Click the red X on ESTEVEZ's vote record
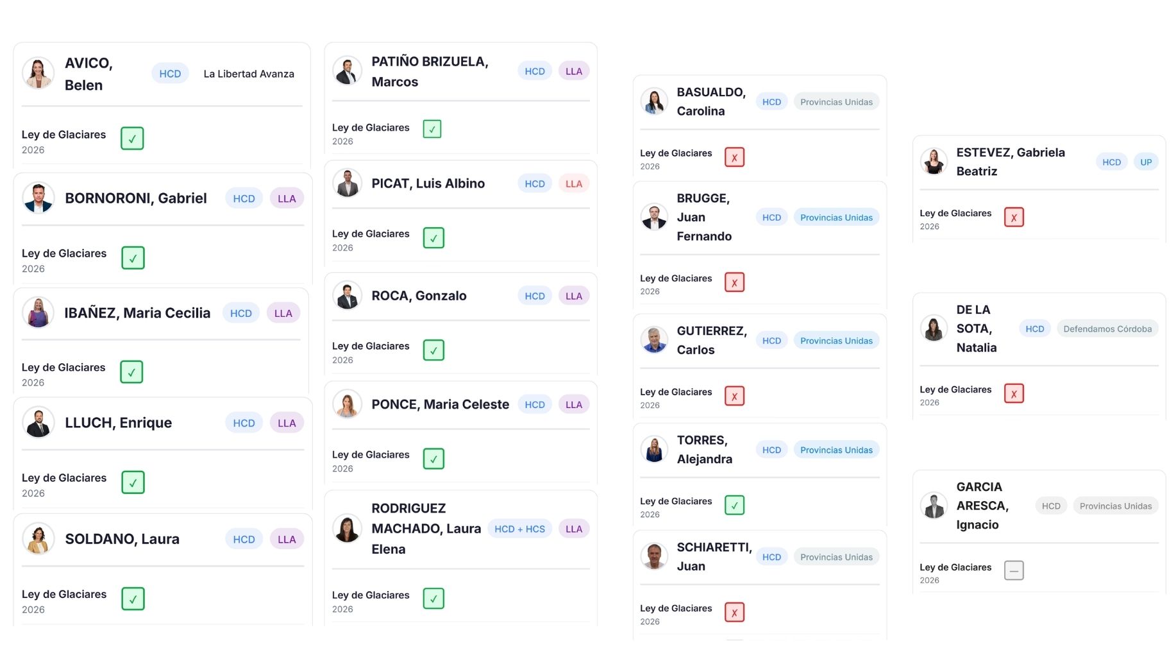1176x657 pixels. coord(1014,217)
